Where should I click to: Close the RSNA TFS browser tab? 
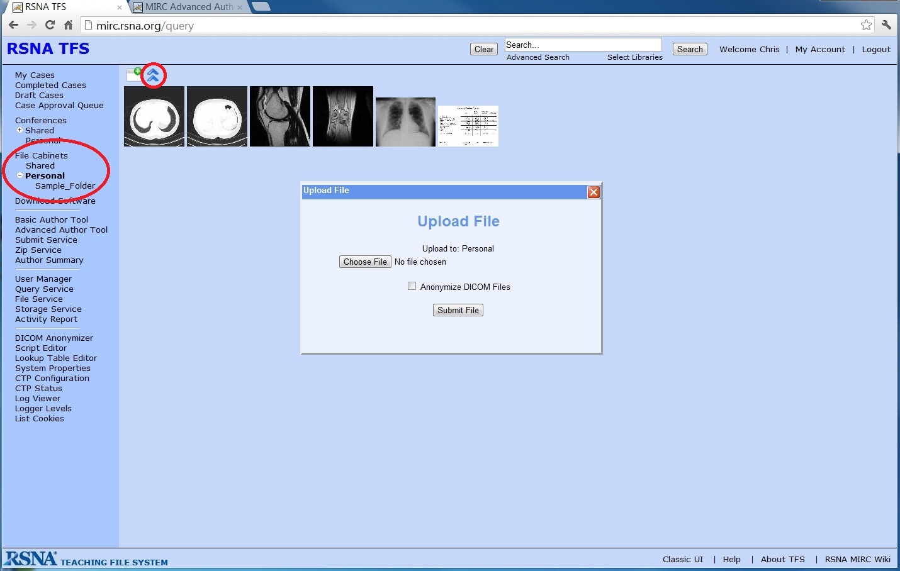coord(120,8)
